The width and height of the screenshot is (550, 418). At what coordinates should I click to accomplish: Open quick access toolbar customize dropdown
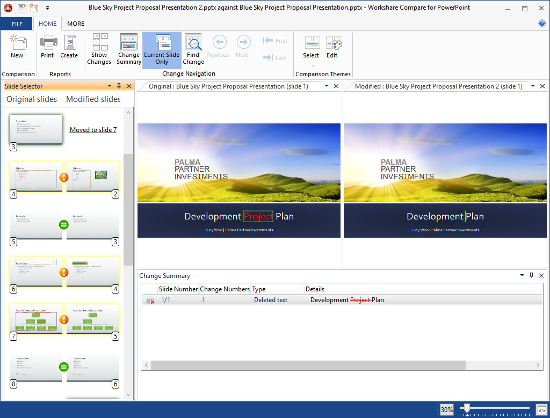click(x=47, y=8)
